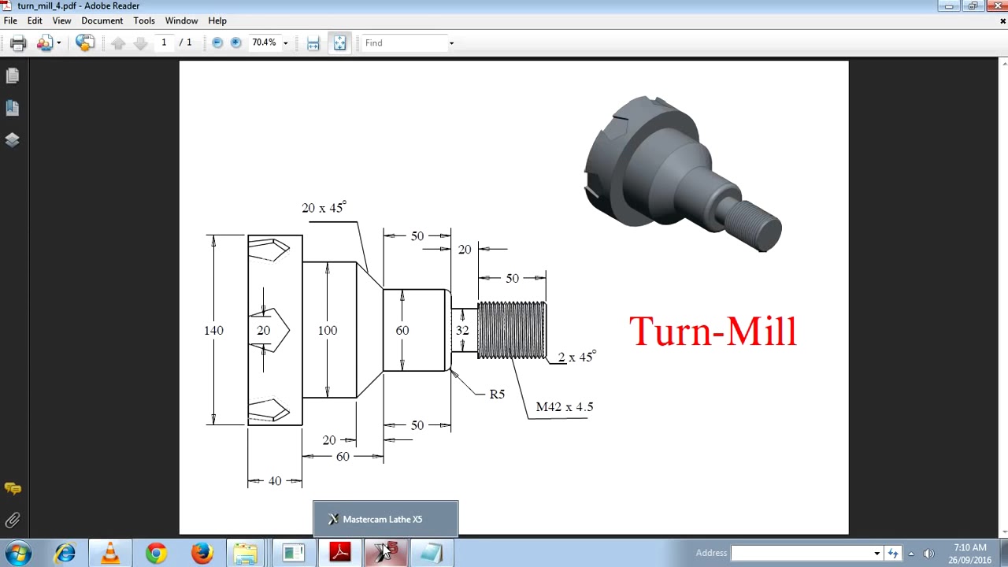Open the Attachments paperclip panel
This screenshot has height=567, width=1008.
[x=13, y=521]
